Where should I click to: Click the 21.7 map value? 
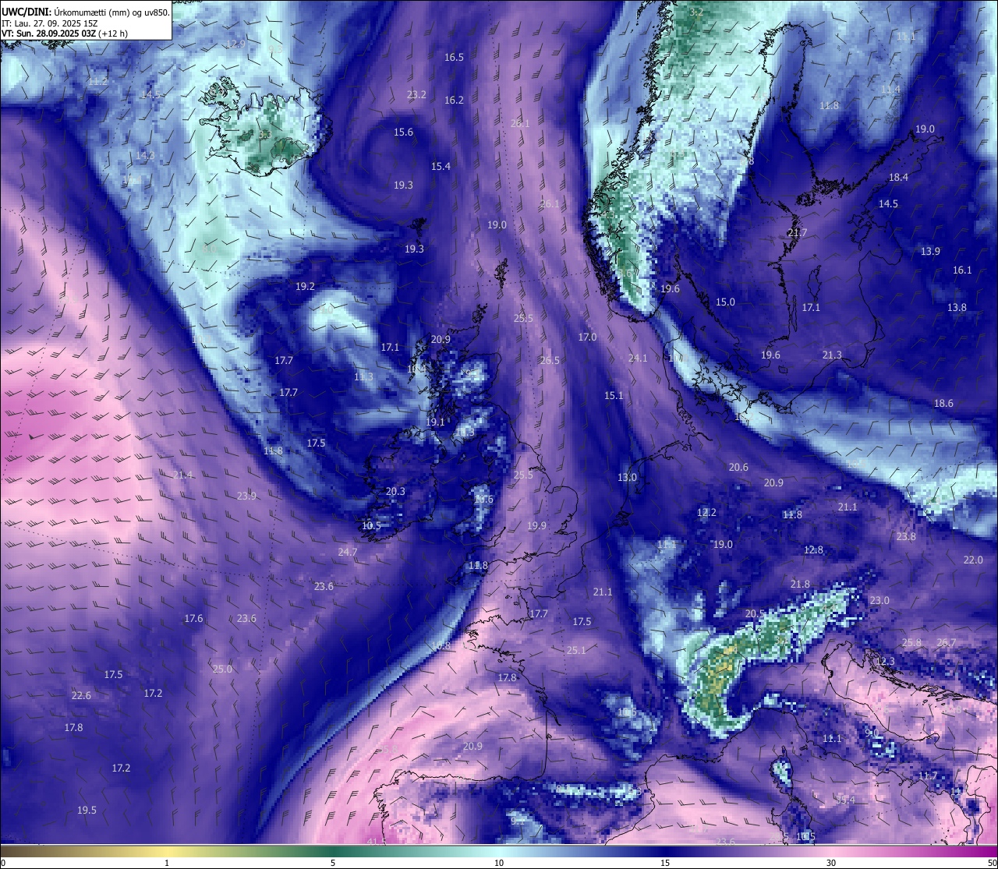(x=798, y=233)
